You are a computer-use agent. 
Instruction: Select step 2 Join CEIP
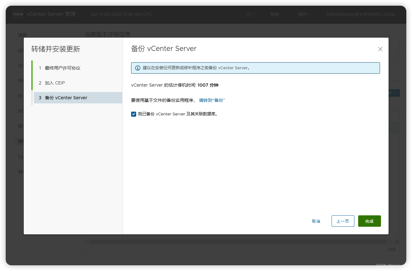[78, 83]
